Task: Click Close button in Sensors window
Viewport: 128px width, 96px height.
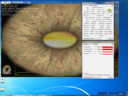Action: coord(110,78)
